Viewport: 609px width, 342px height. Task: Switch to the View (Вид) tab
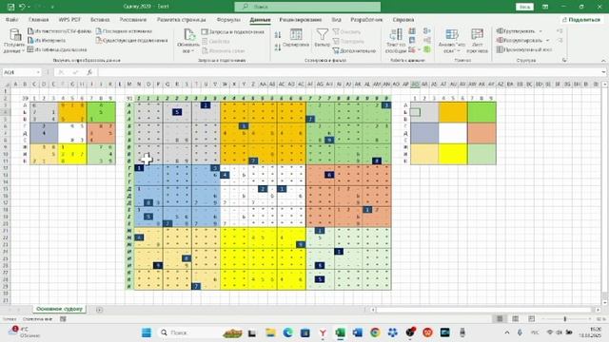point(336,19)
